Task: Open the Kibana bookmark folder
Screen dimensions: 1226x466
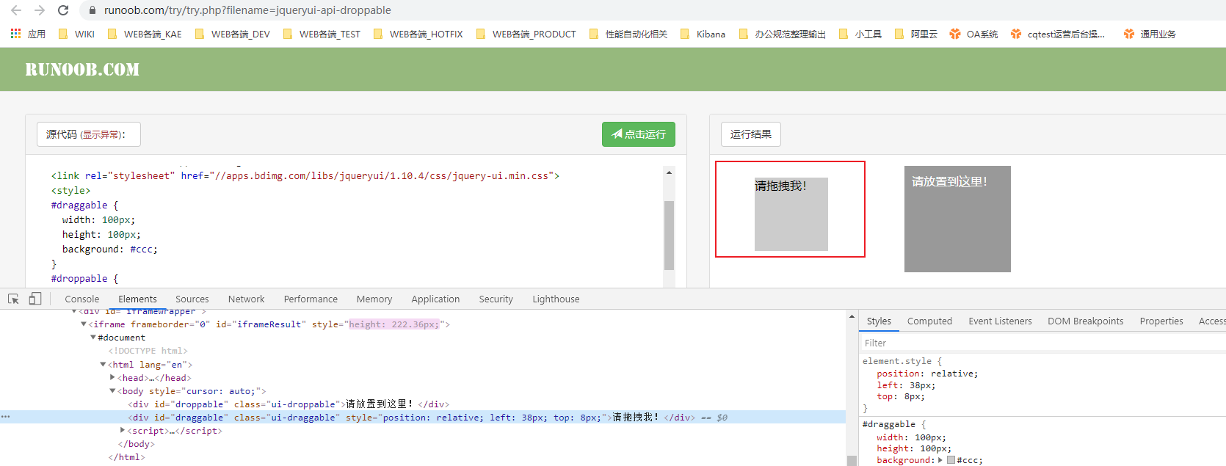Action: coord(703,34)
